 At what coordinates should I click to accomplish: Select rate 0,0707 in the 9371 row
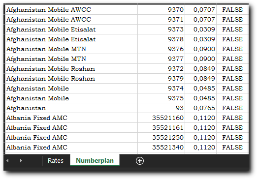point(200,20)
